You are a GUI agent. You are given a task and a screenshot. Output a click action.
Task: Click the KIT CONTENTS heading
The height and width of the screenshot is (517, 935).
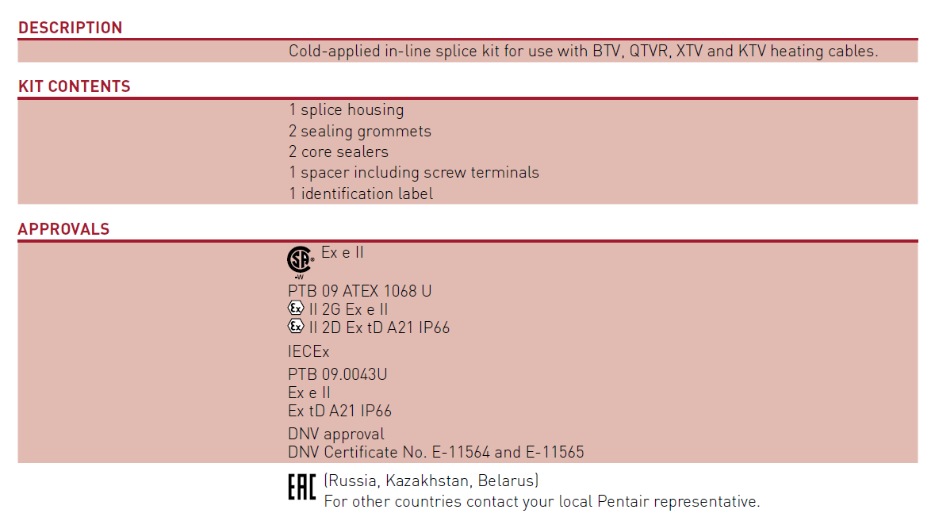tap(75, 86)
